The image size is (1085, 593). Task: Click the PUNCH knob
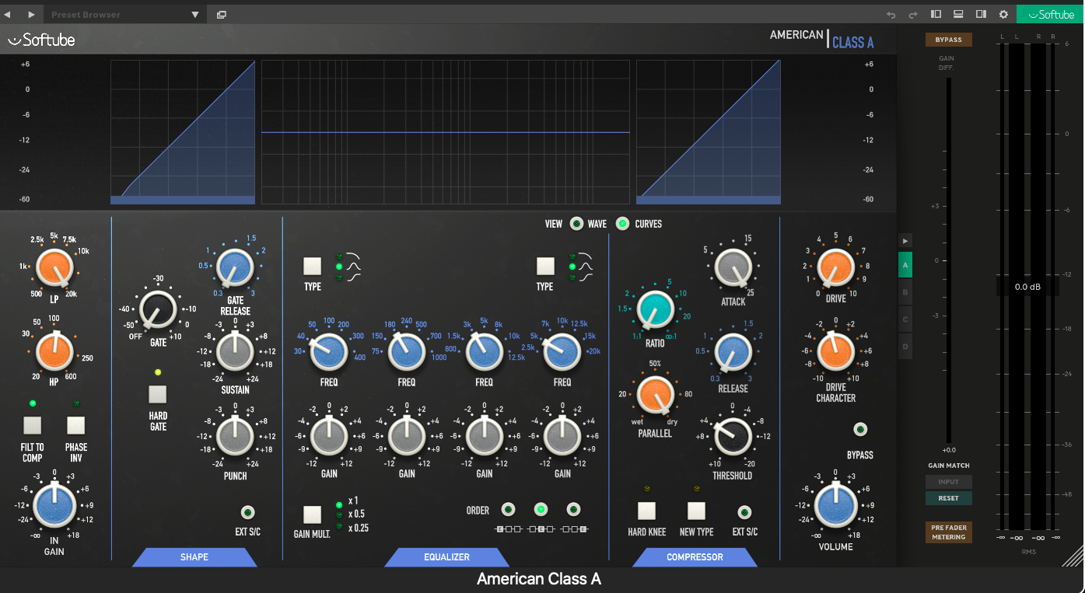(235, 435)
